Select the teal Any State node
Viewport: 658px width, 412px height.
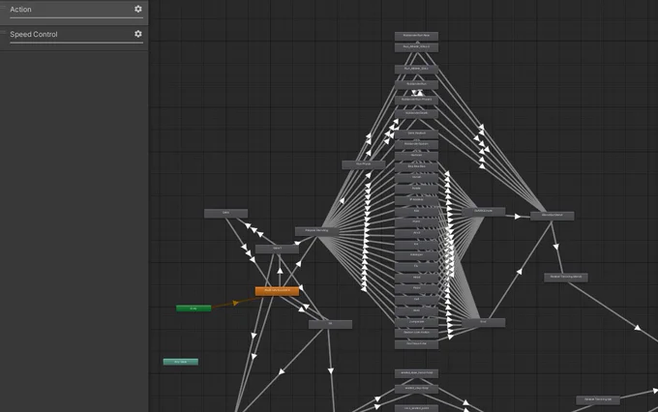pos(180,362)
